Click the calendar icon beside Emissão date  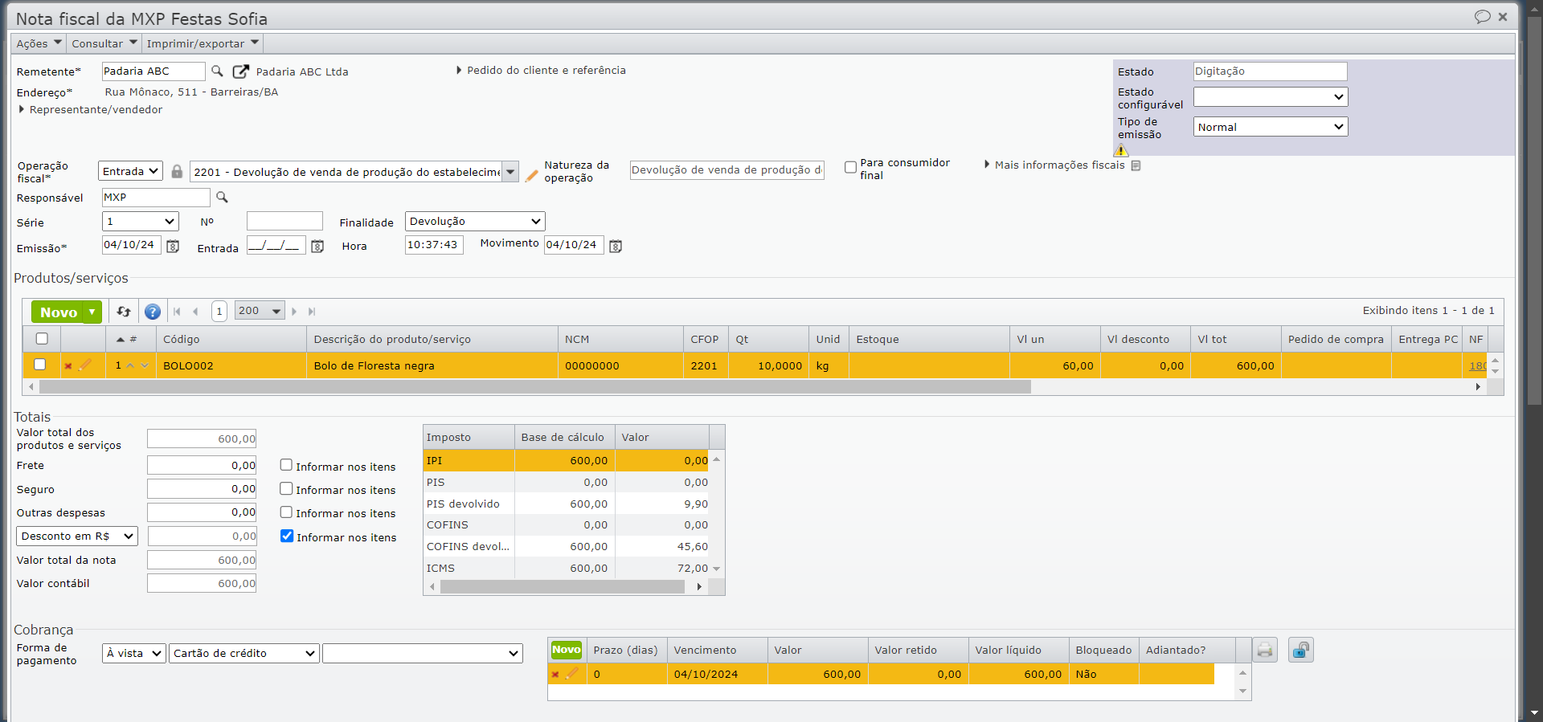point(173,247)
